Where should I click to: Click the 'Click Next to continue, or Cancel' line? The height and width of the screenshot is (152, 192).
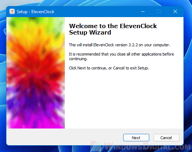pyautogui.click(x=109, y=68)
